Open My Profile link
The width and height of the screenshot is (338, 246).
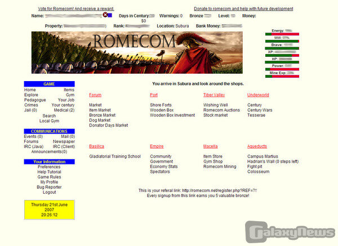click(49, 182)
